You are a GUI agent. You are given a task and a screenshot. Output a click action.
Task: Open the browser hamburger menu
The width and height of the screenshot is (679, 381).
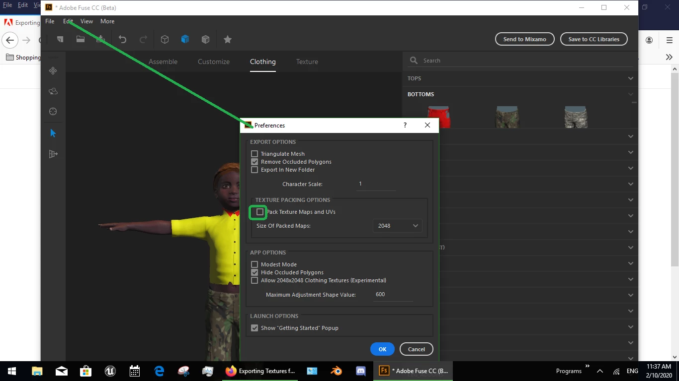(669, 40)
